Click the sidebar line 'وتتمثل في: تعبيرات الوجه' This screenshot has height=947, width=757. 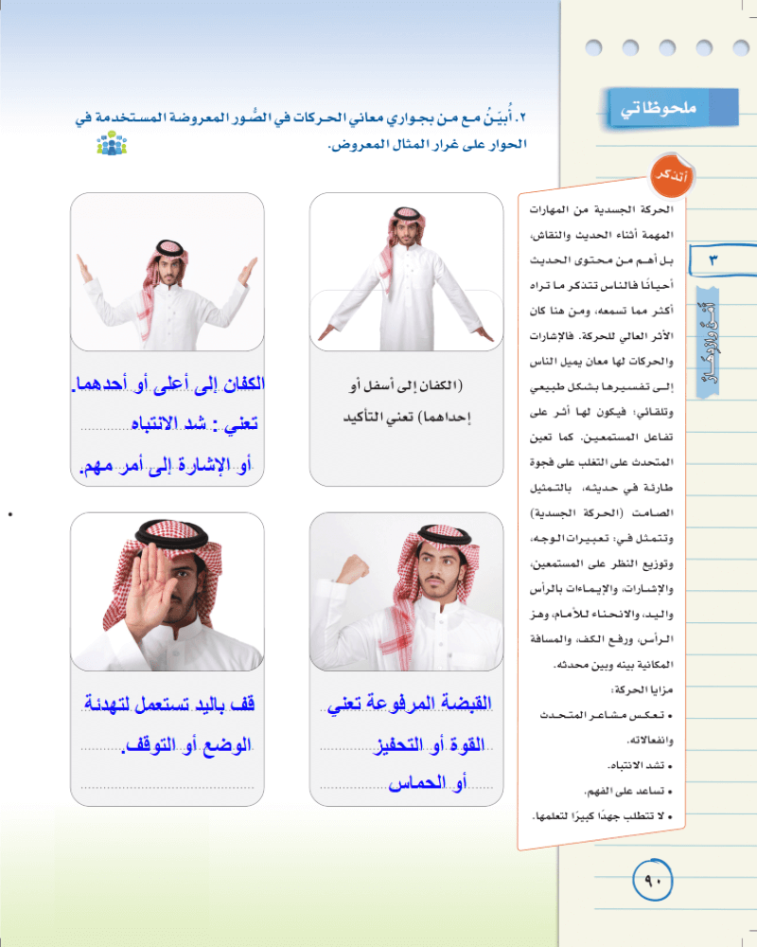click(601, 538)
